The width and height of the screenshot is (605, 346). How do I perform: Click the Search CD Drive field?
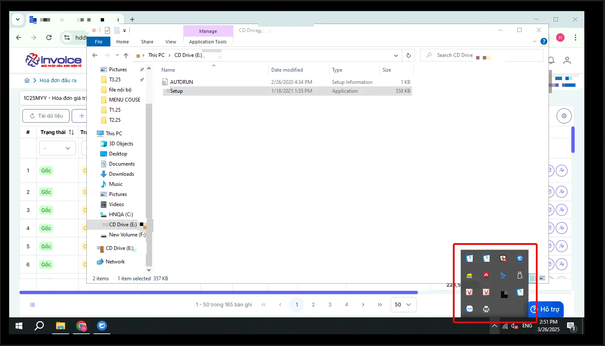tap(482, 55)
